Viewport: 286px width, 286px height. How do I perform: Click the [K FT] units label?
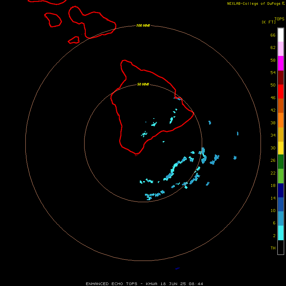[269, 22]
